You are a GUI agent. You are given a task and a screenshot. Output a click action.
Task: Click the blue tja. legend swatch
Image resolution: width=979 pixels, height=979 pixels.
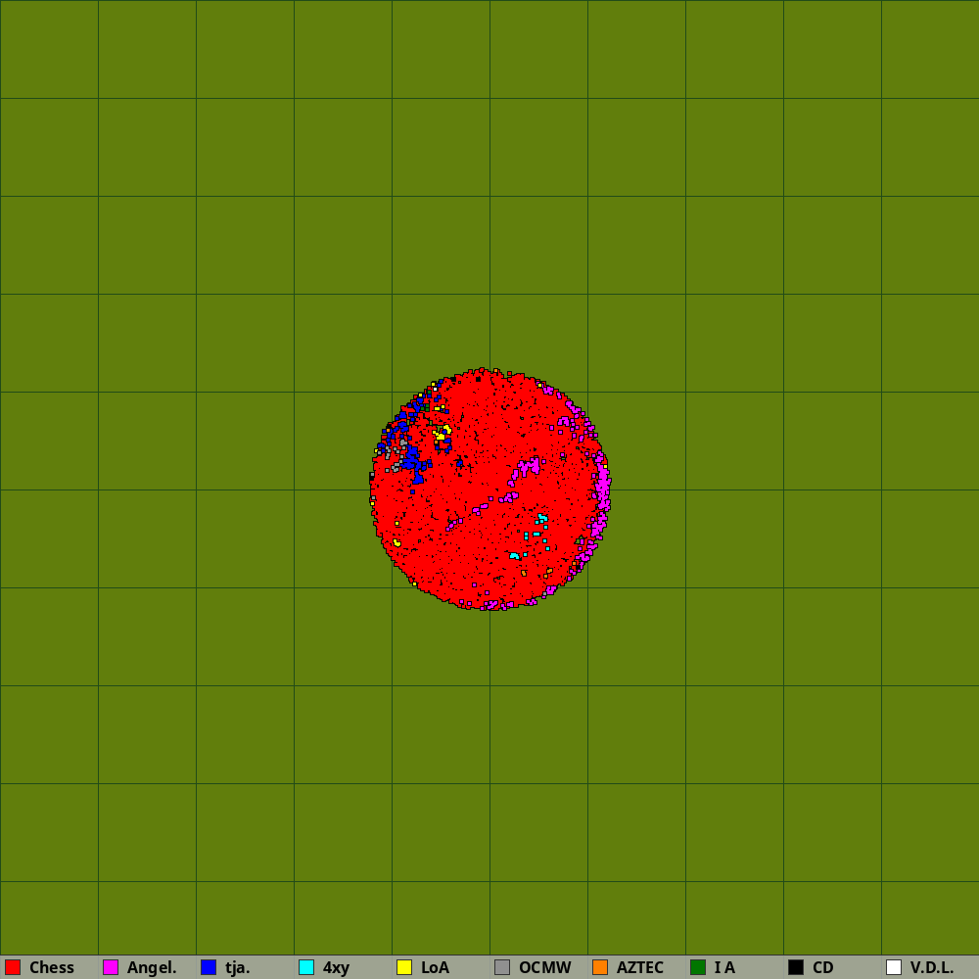[x=209, y=967]
